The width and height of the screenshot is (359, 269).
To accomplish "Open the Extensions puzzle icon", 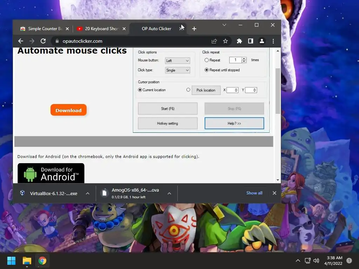I will [x=239, y=41].
